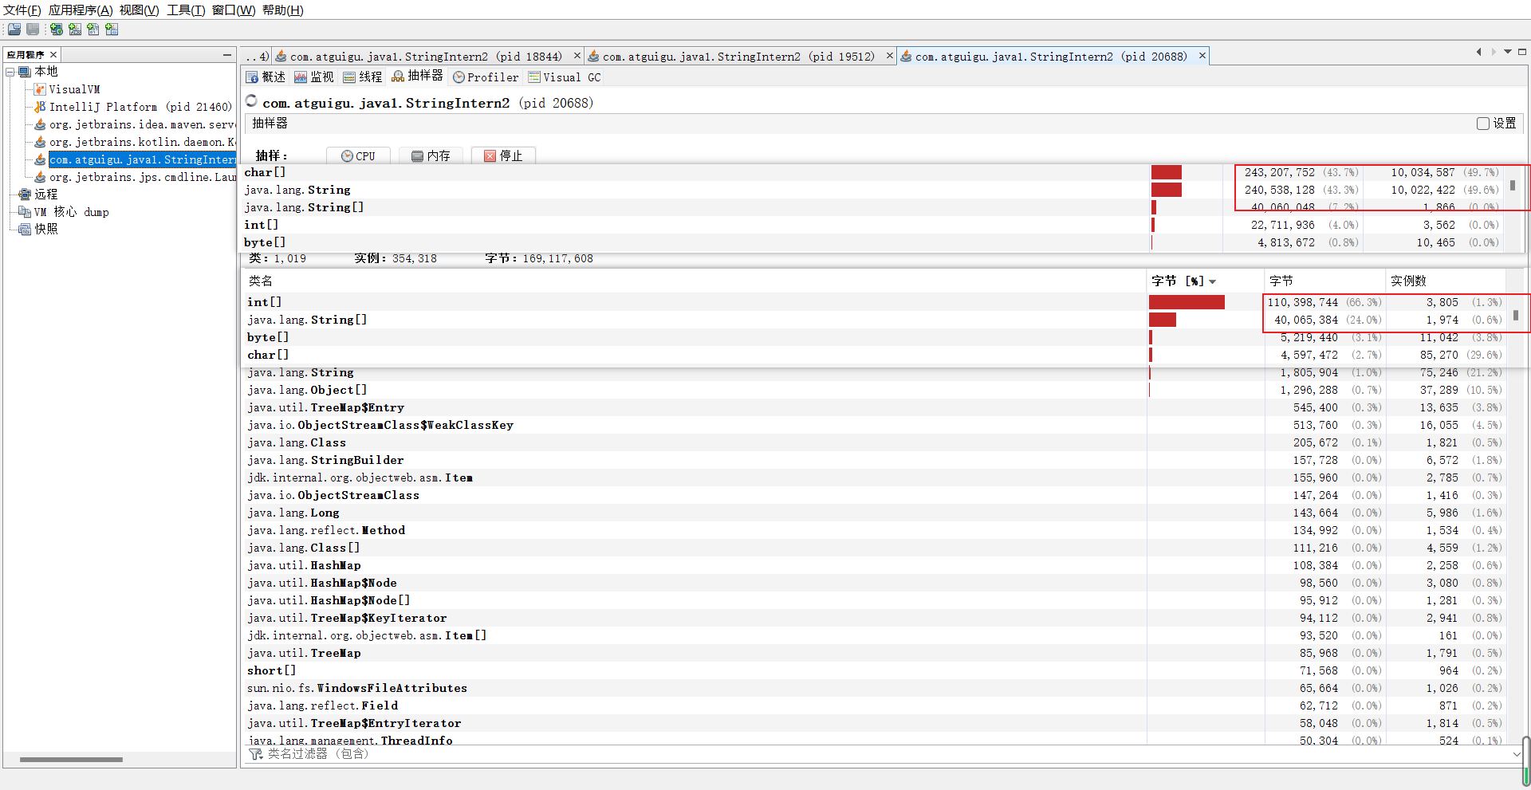Screen dimensions: 1531x790
Task: Close the 应用程序 panel tab
Action: point(53,55)
